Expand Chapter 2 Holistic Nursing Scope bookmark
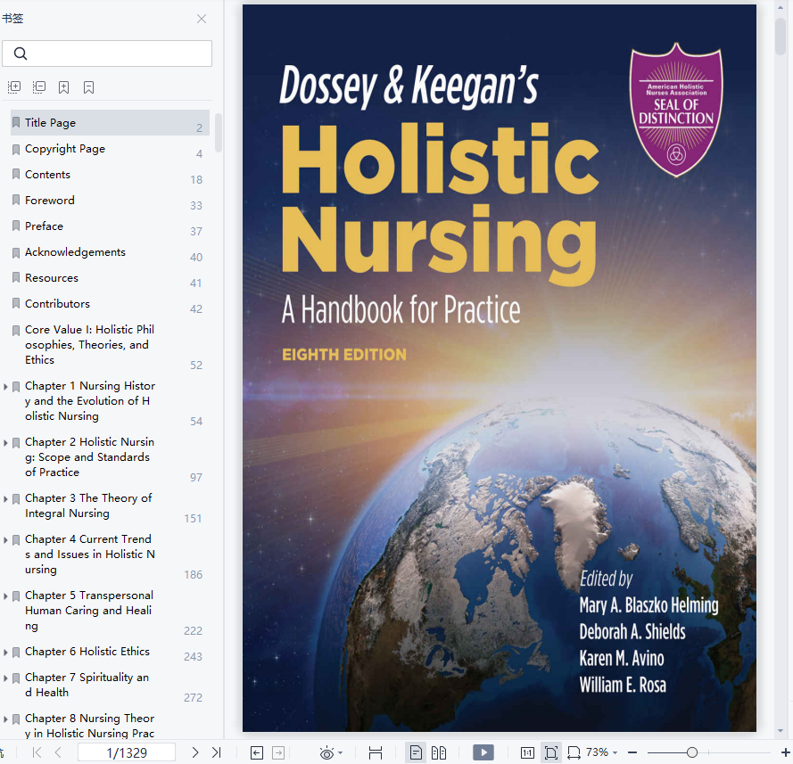Image resolution: width=793 pixels, height=764 pixels. click(5, 443)
